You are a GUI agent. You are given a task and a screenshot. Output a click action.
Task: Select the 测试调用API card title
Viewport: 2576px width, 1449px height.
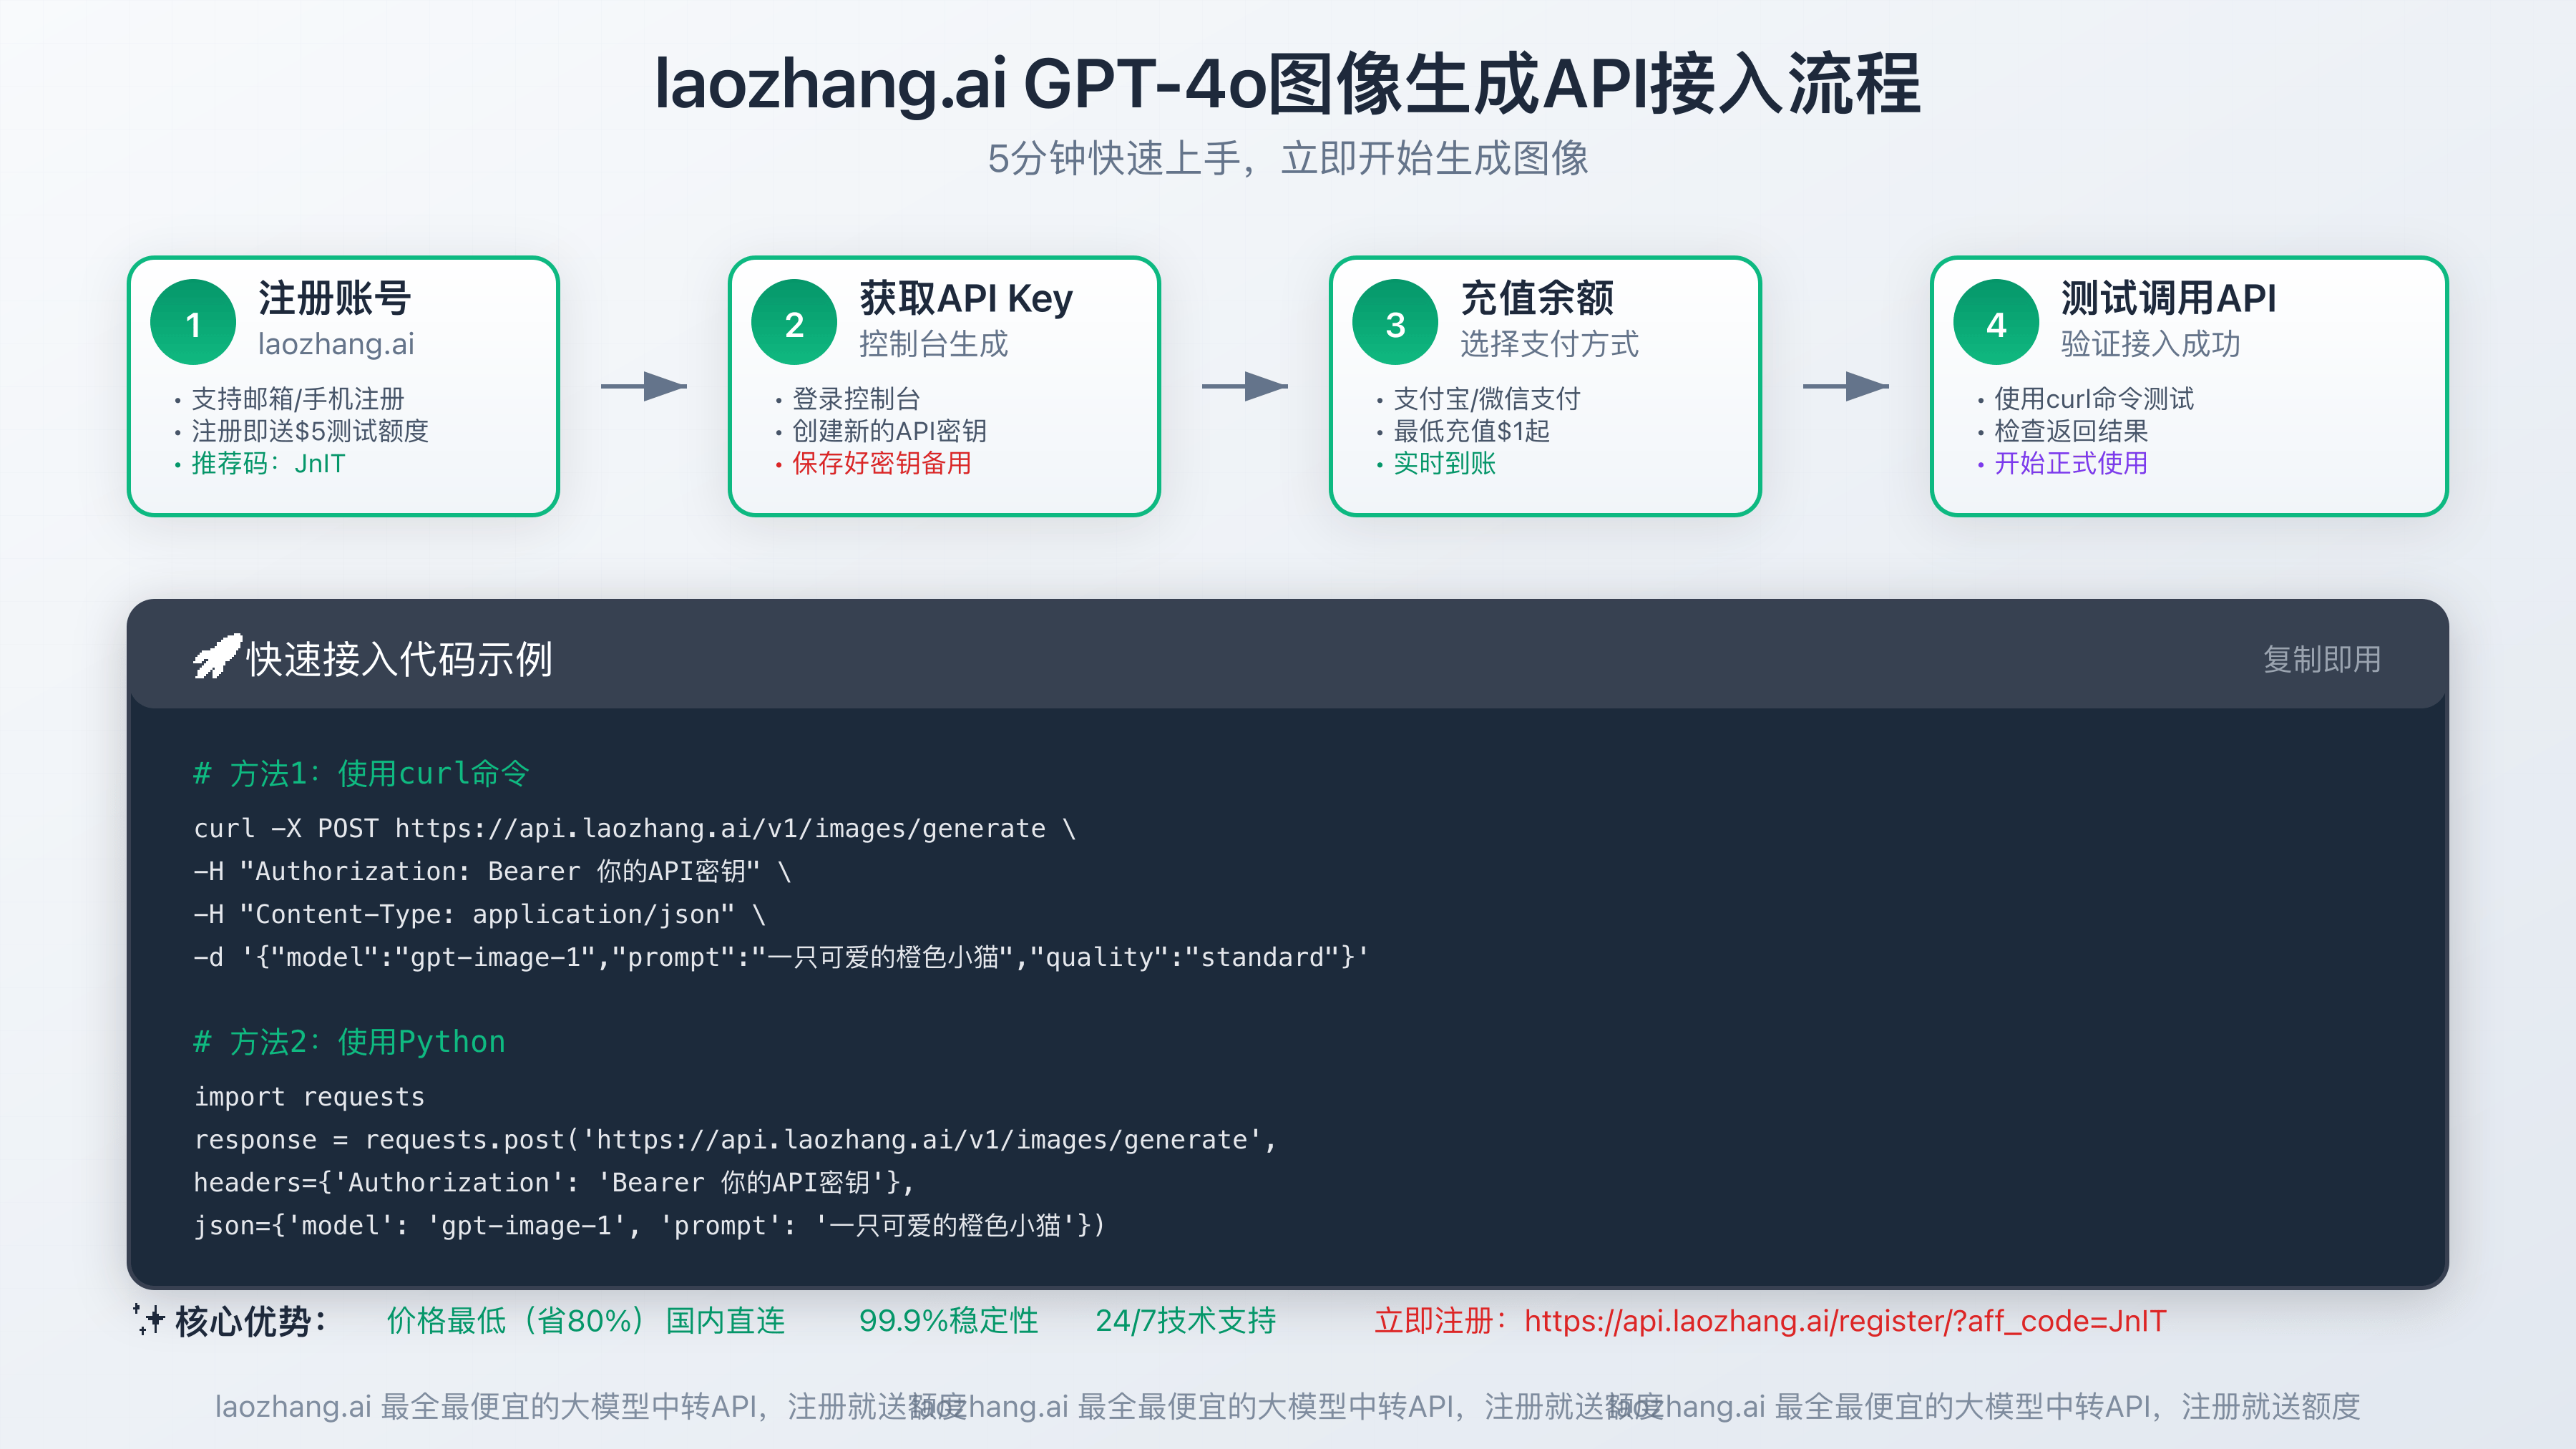point(2168,298)
